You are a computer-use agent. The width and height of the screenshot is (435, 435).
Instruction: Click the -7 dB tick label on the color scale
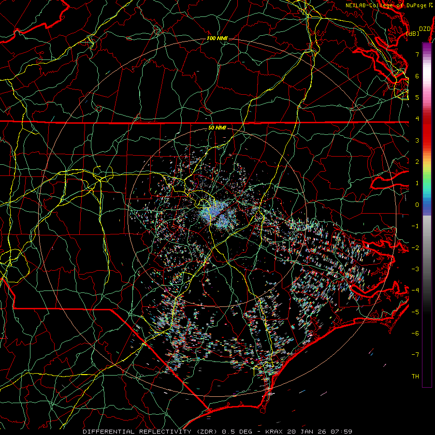pos(415,355)
